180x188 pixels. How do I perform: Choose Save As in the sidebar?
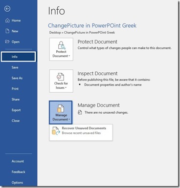pos(17,78)
